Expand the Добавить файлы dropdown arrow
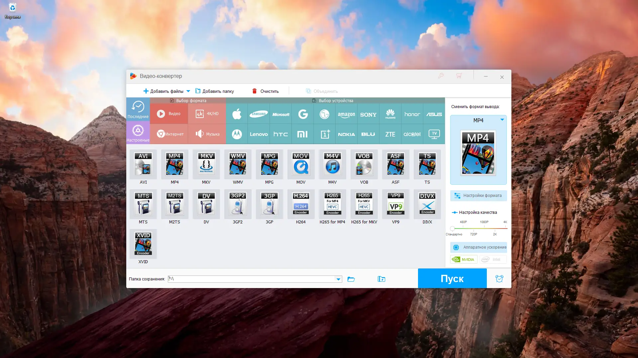638x358 pixels. tap(188, 91)
